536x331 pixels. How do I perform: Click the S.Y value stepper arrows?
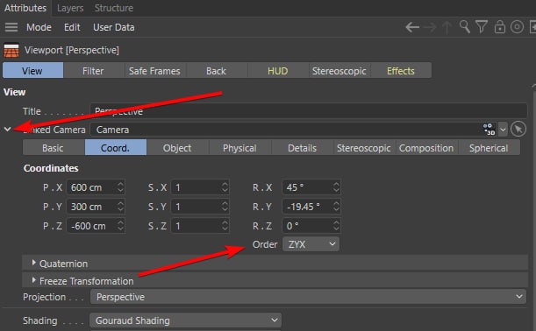click(x=225, y=206)
